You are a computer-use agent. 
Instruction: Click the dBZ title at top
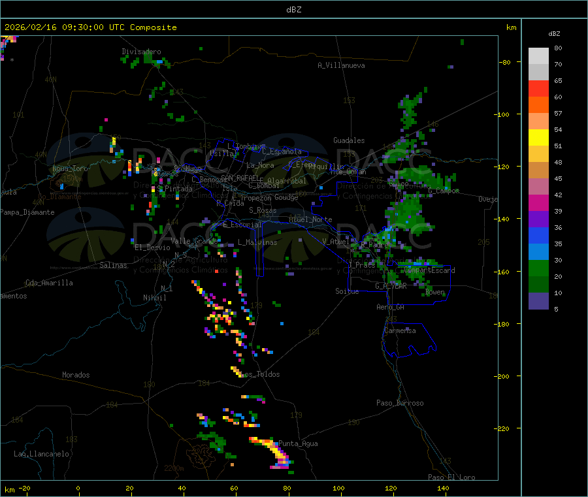(x=293, y=9)
